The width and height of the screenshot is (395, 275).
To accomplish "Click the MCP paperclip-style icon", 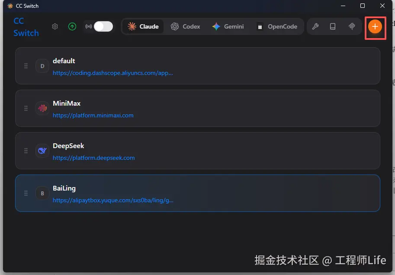I will 352,26.
